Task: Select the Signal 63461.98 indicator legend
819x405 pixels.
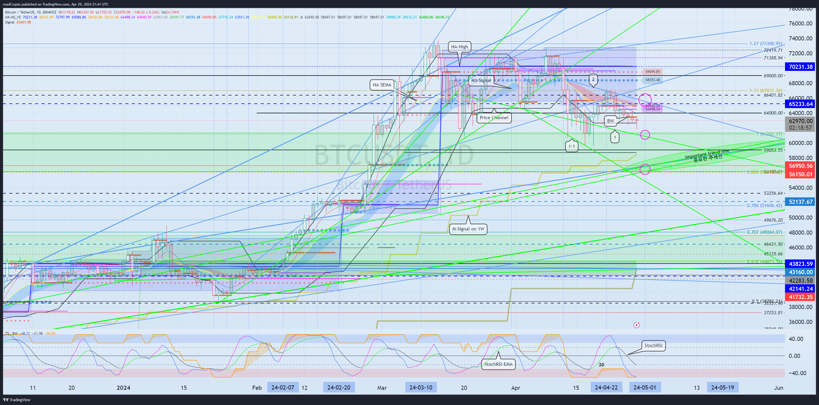Action: tap(18, 22)
